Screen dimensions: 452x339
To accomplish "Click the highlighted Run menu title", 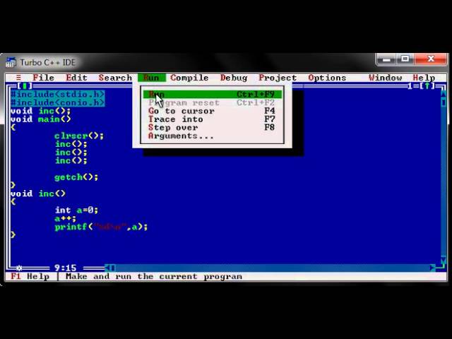I will point(151,78).
